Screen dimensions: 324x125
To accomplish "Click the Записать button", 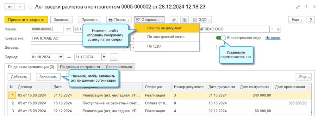I will (x=61, y=20).
